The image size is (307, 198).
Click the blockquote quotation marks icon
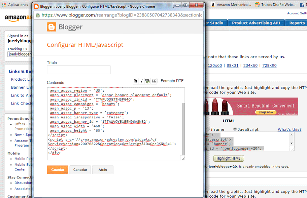coord(154,81)
